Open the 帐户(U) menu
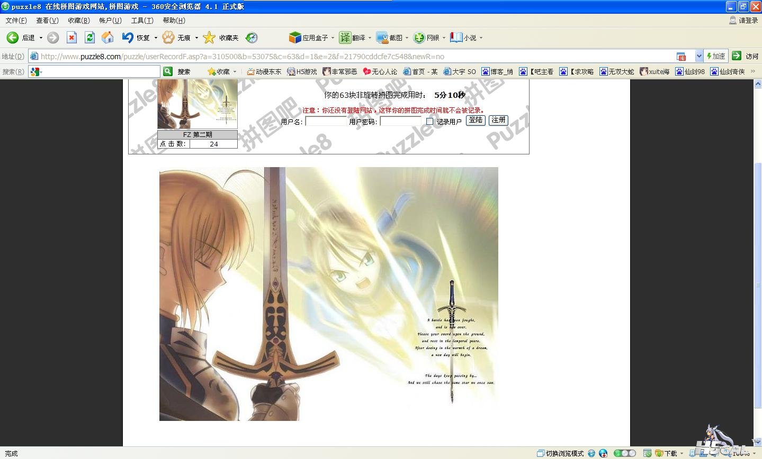The image size is (762, 459). [x=110, y=20]
